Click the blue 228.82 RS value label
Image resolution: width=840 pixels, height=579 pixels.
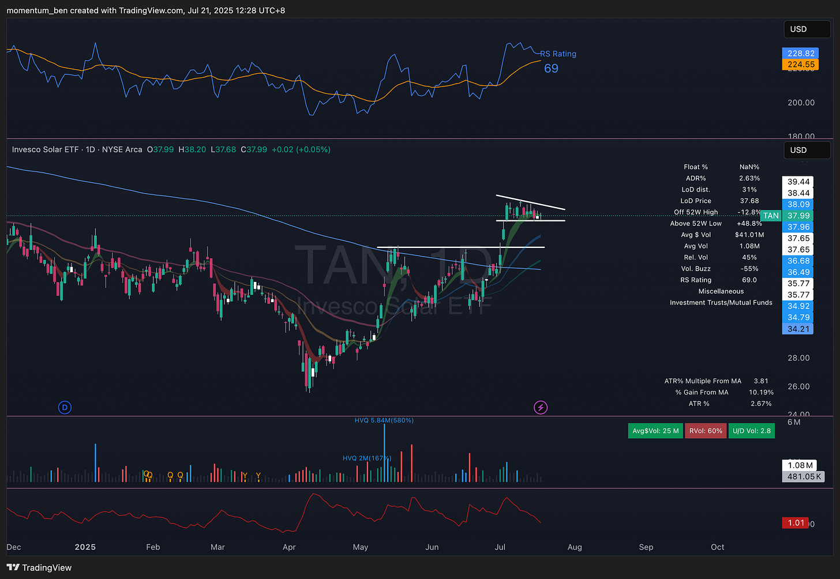[x=801, y=53]
